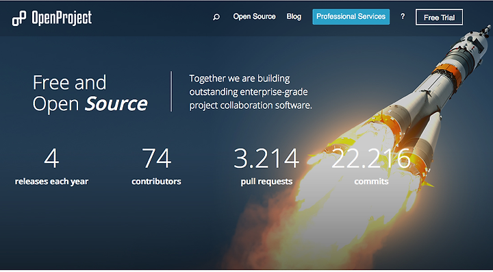493x272 pixels.
Task: Go to the Open Source menu item
Action: pyautogui.click(x=254, y=16)
